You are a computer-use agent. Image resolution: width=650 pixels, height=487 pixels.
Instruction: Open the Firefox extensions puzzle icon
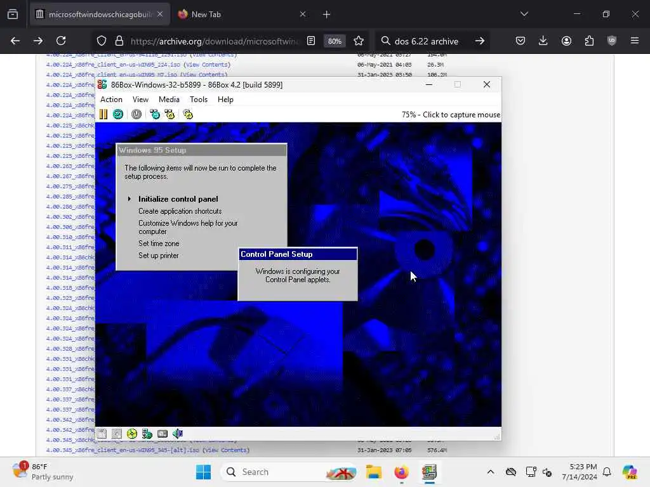589,41
